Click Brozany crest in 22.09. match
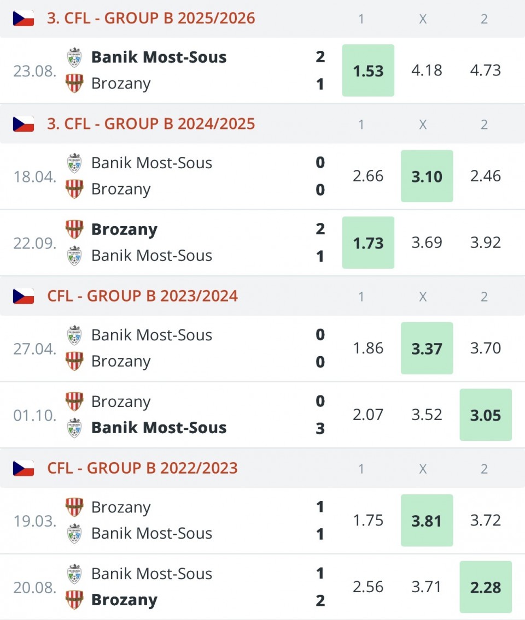This screenshot has width=525, height=620. (74, 229)
